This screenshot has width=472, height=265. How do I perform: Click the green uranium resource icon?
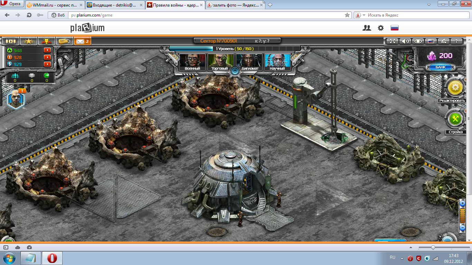click(x=10, y=50)
